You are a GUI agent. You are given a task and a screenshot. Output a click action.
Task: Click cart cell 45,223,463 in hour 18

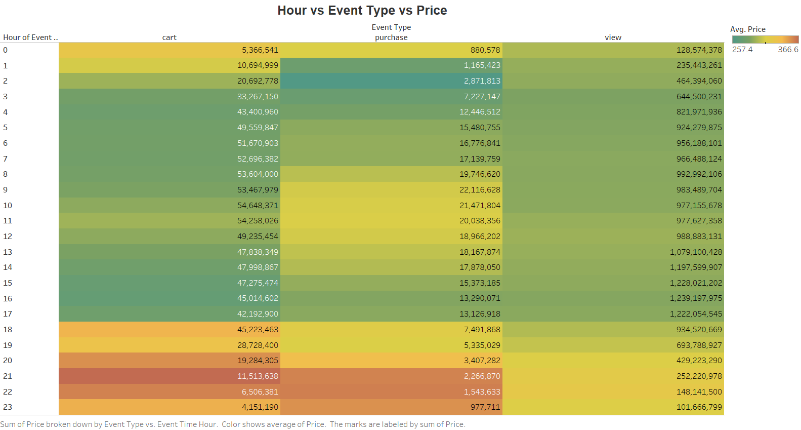tap(170, 330)
